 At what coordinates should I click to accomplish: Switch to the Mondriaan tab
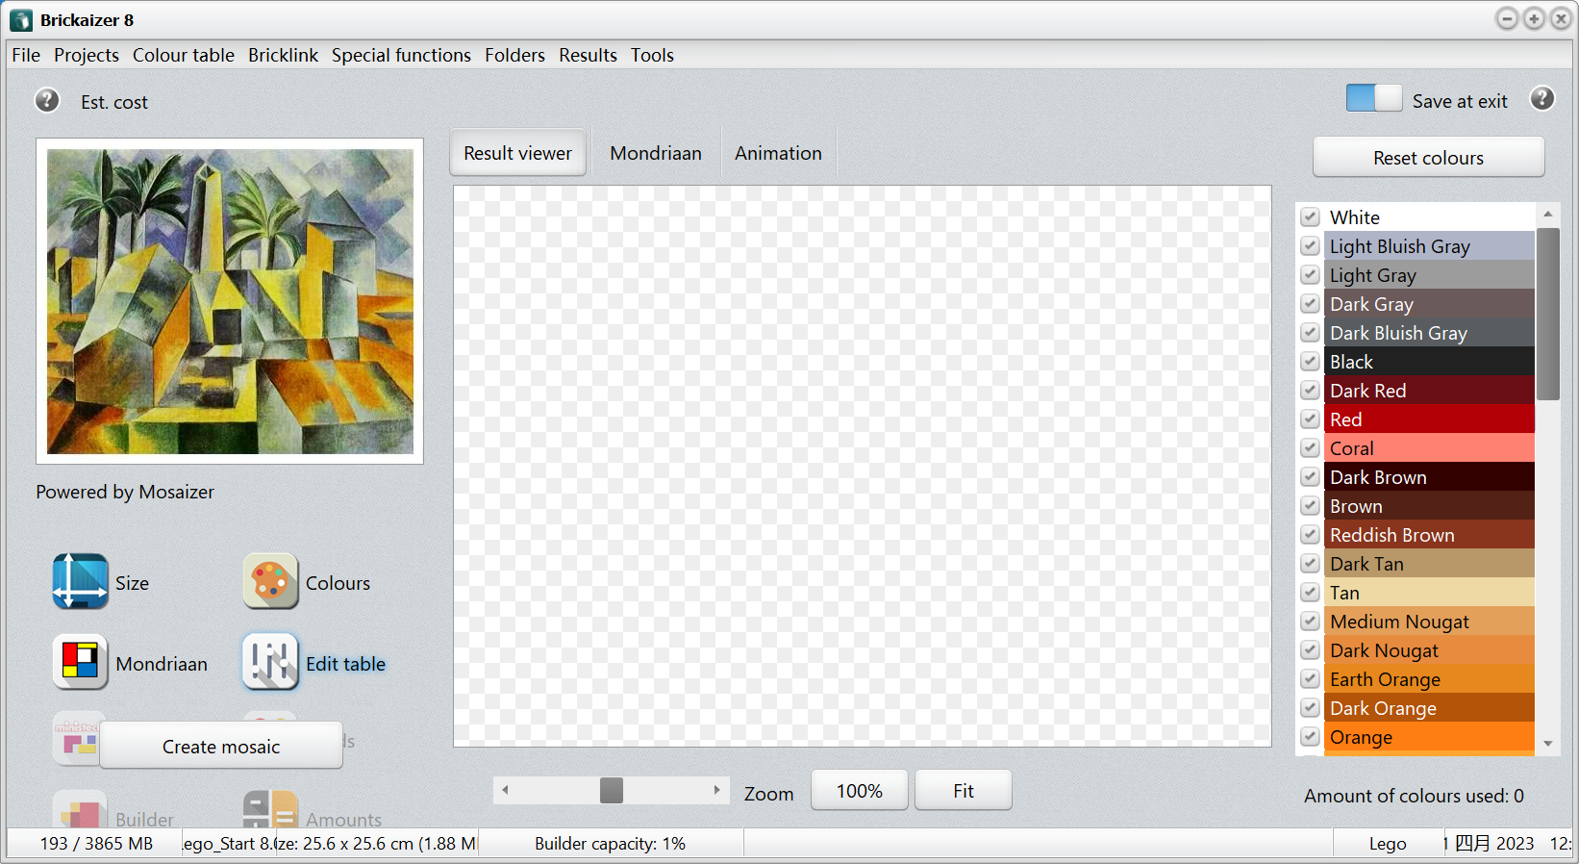coord(656,153)
